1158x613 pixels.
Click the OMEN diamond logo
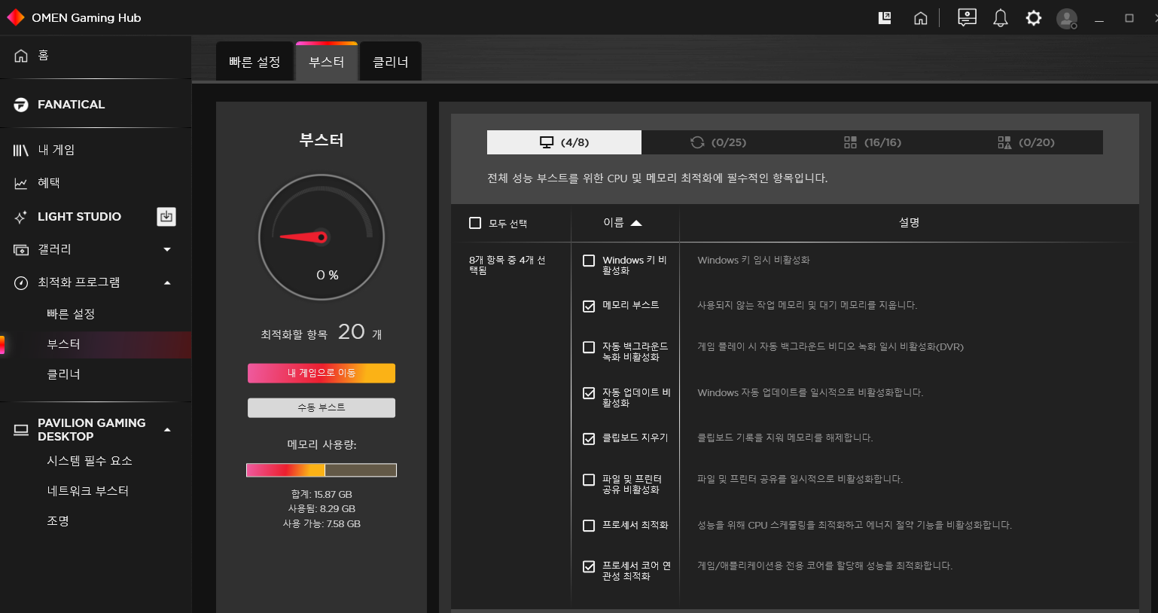pyautogui.click(x=14, y=16)
